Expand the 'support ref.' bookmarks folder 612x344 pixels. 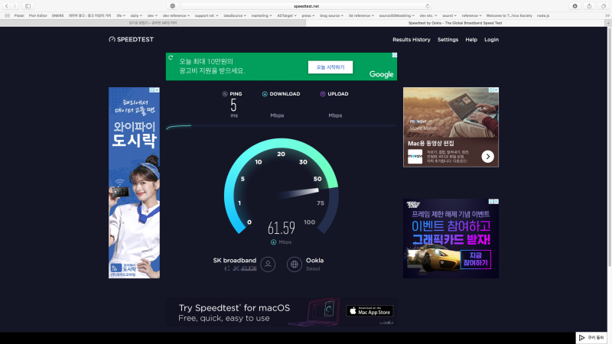click(207, 15)
